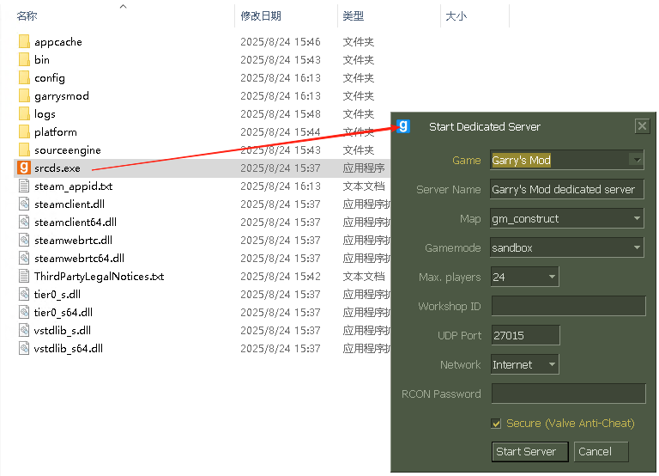Click the Cancel button
This screenshot has height=476, width=659.
601,452
